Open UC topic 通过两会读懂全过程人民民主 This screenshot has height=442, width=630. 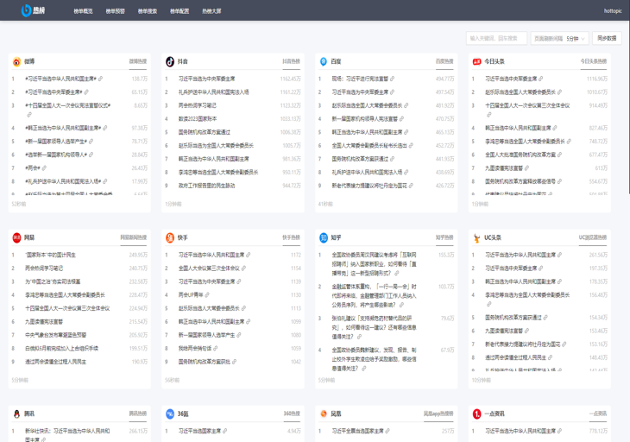(x=515, y=357)
